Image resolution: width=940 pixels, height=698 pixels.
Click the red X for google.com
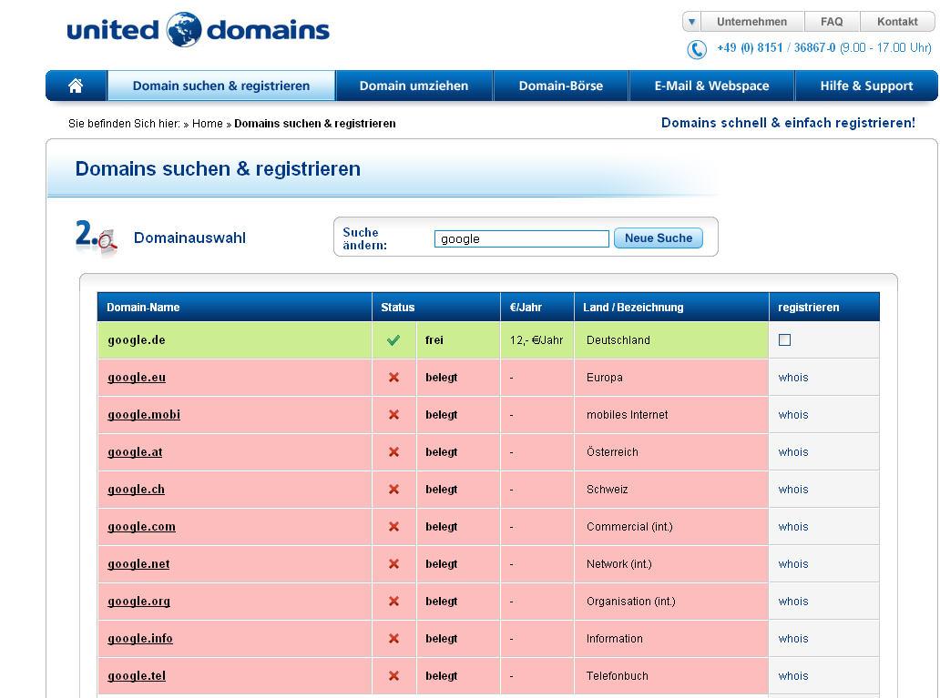click(x=393, y=527)
